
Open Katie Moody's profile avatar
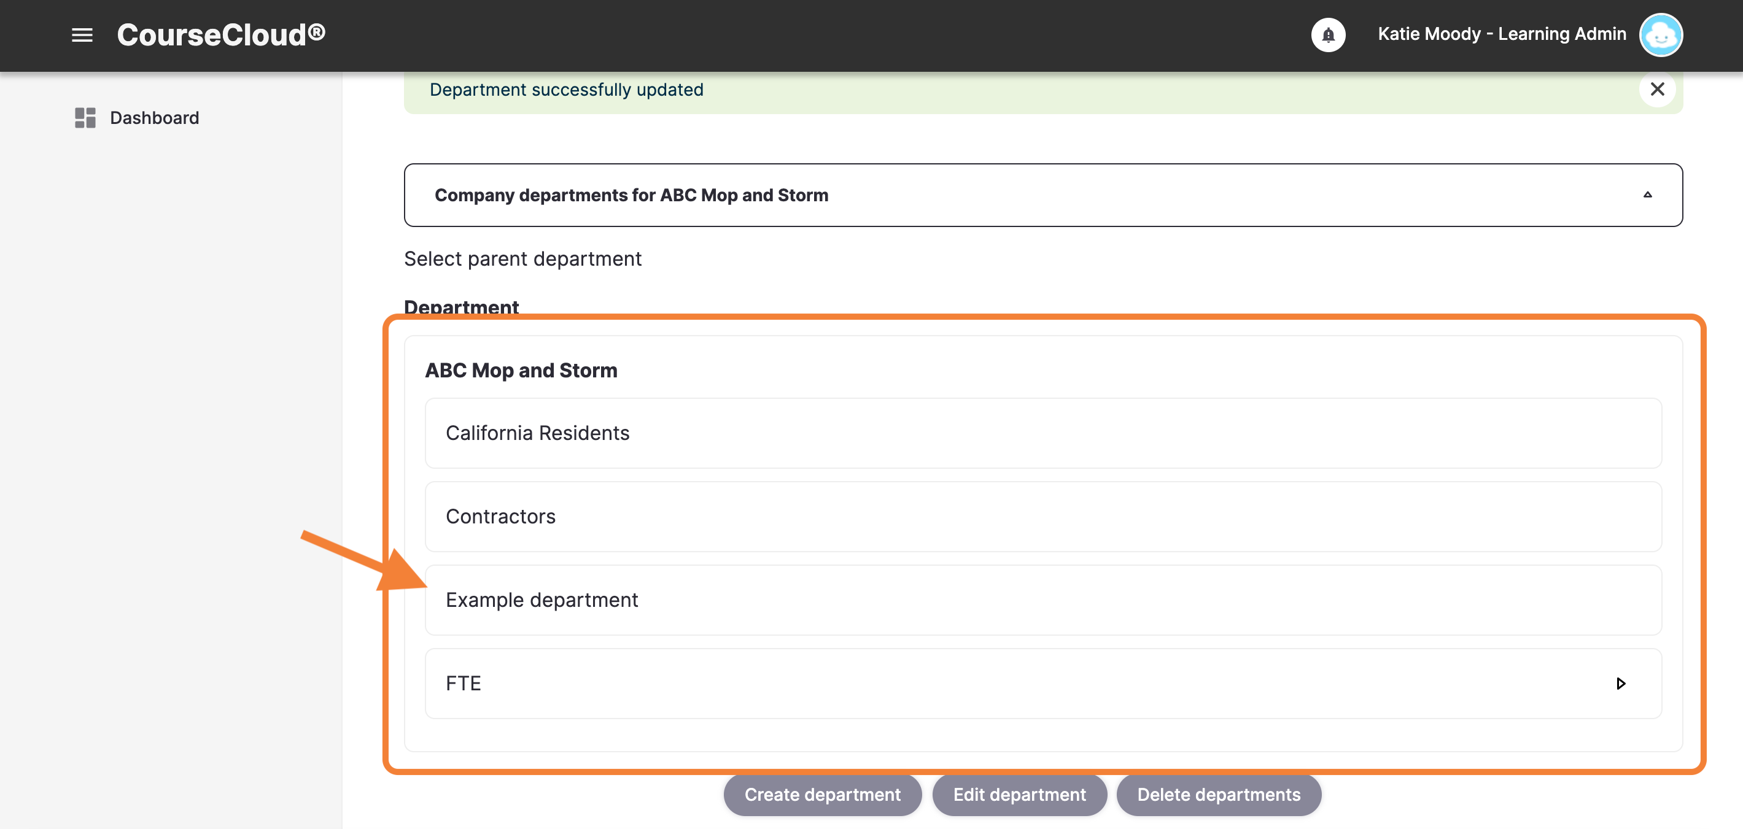click(1661, 35)
